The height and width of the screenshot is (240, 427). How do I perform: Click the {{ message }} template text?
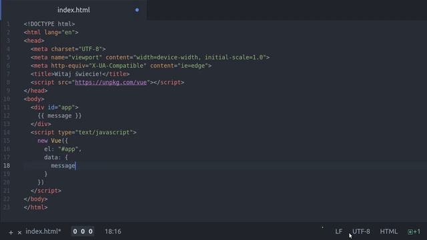(x=59, y=116)
